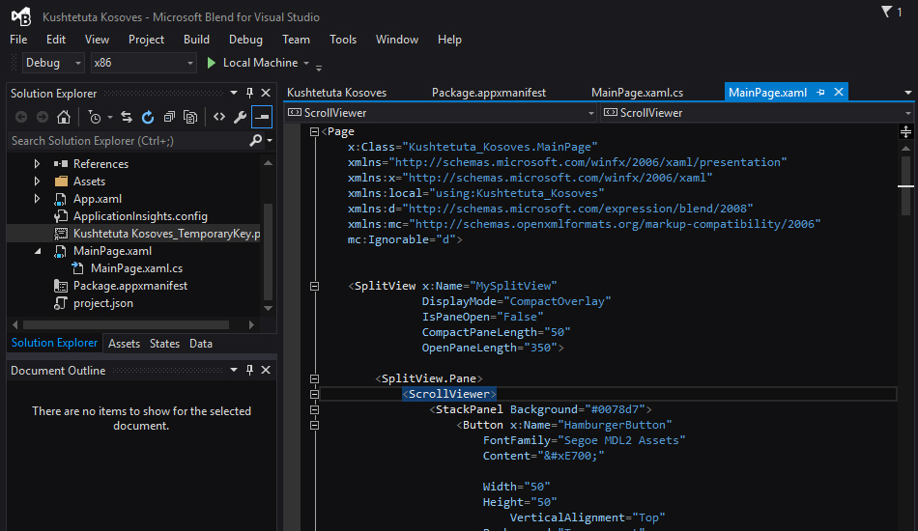The image size is (918, 531).
Task: Click the search magnifier icon in Solution Explorer
Action: click(255, 140)
